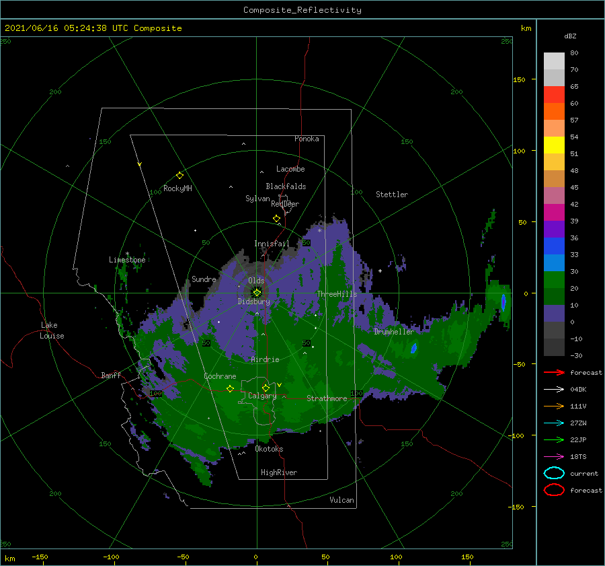Click the Lacombe label
Viewport: 605px width, 566px height.
point(290,169)
